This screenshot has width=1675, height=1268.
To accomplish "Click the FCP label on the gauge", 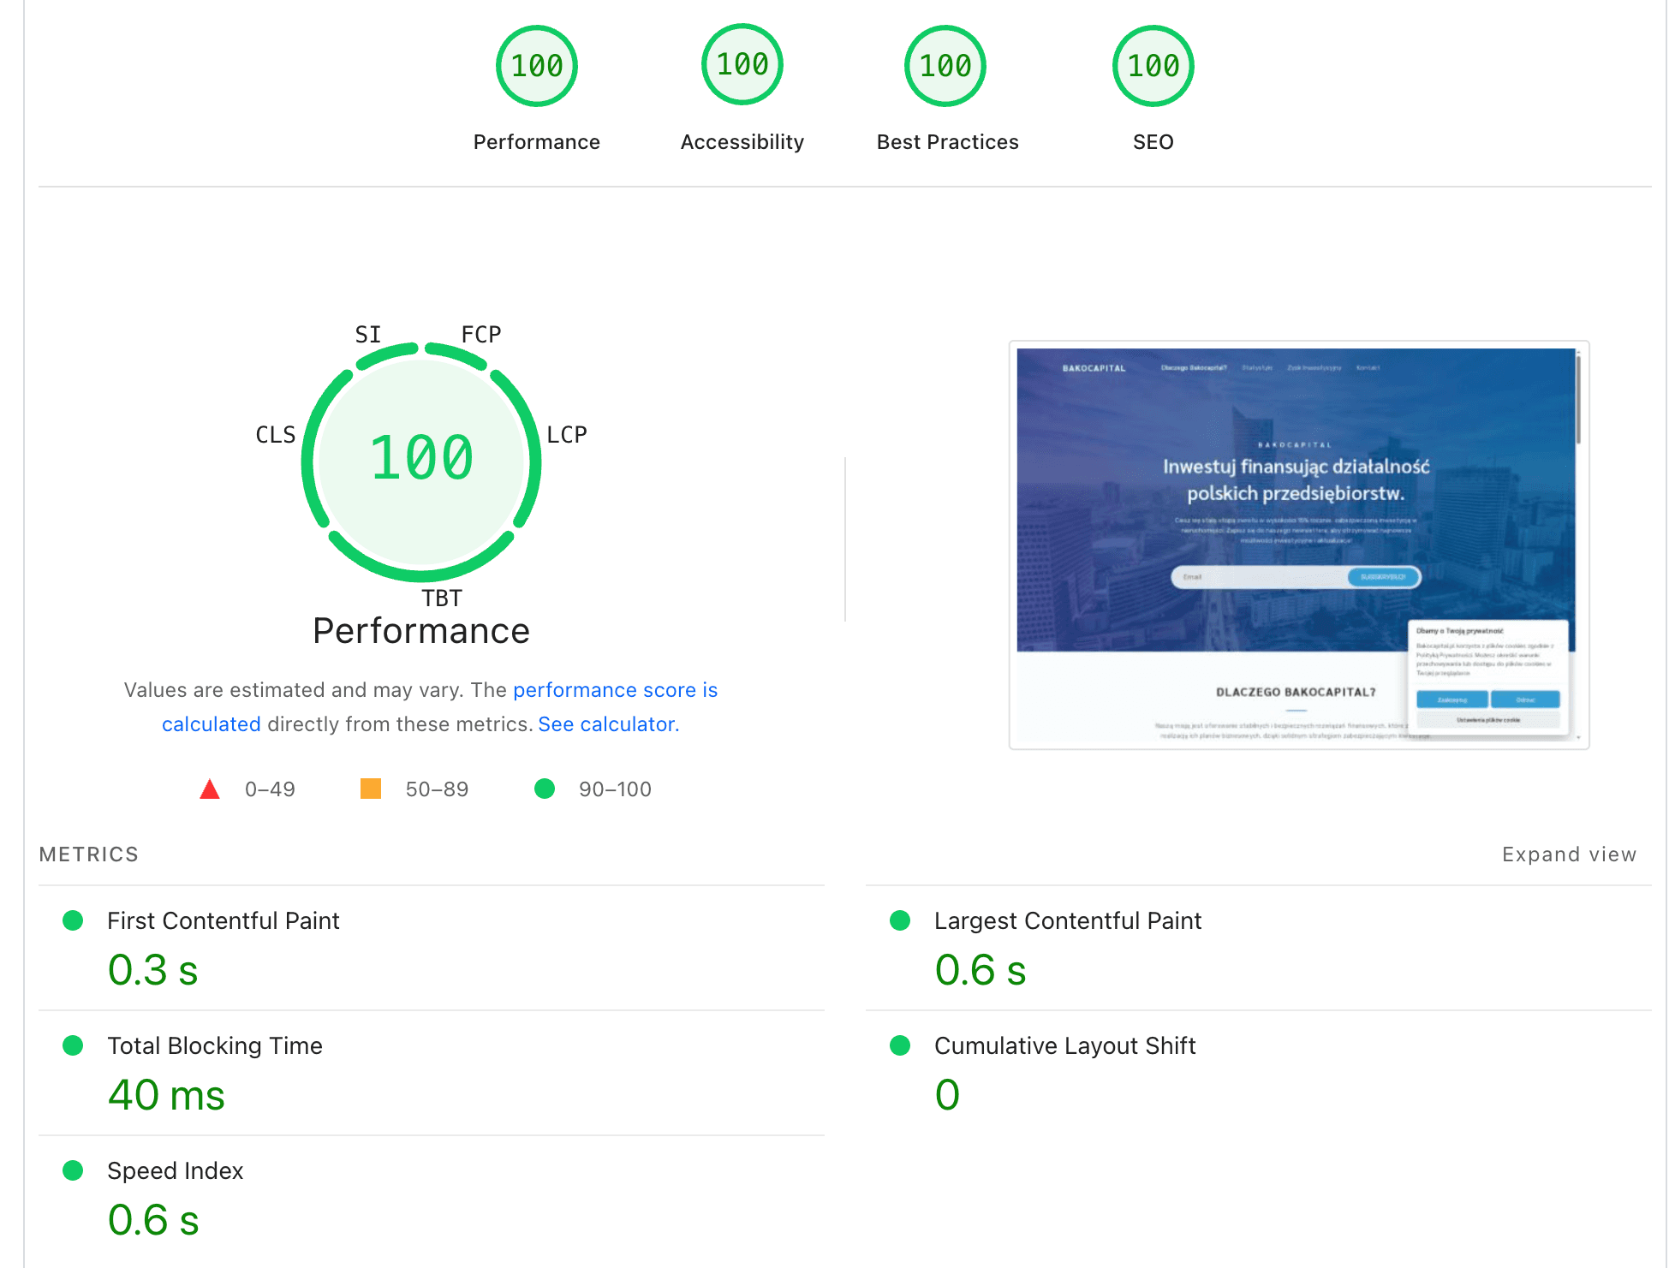I will (x=481, y=334).
